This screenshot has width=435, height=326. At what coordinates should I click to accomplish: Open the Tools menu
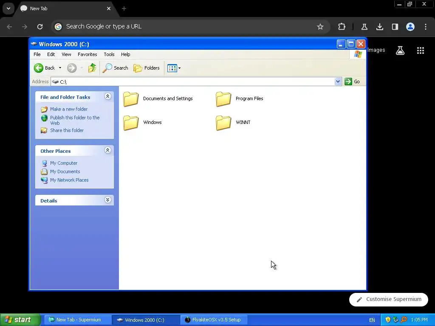click(109, 54)
